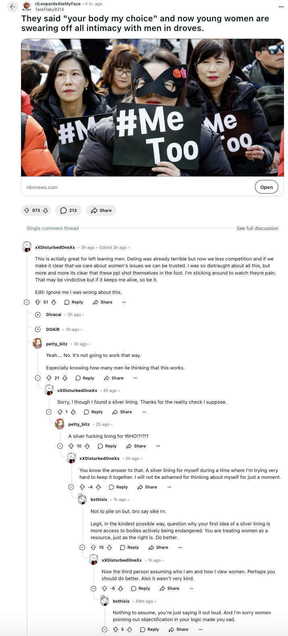Open more options on the 51-vote comment
The width and height of the screenshot is (288, 636).
124,302
